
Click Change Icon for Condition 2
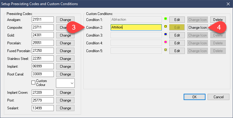click(197, 28)
